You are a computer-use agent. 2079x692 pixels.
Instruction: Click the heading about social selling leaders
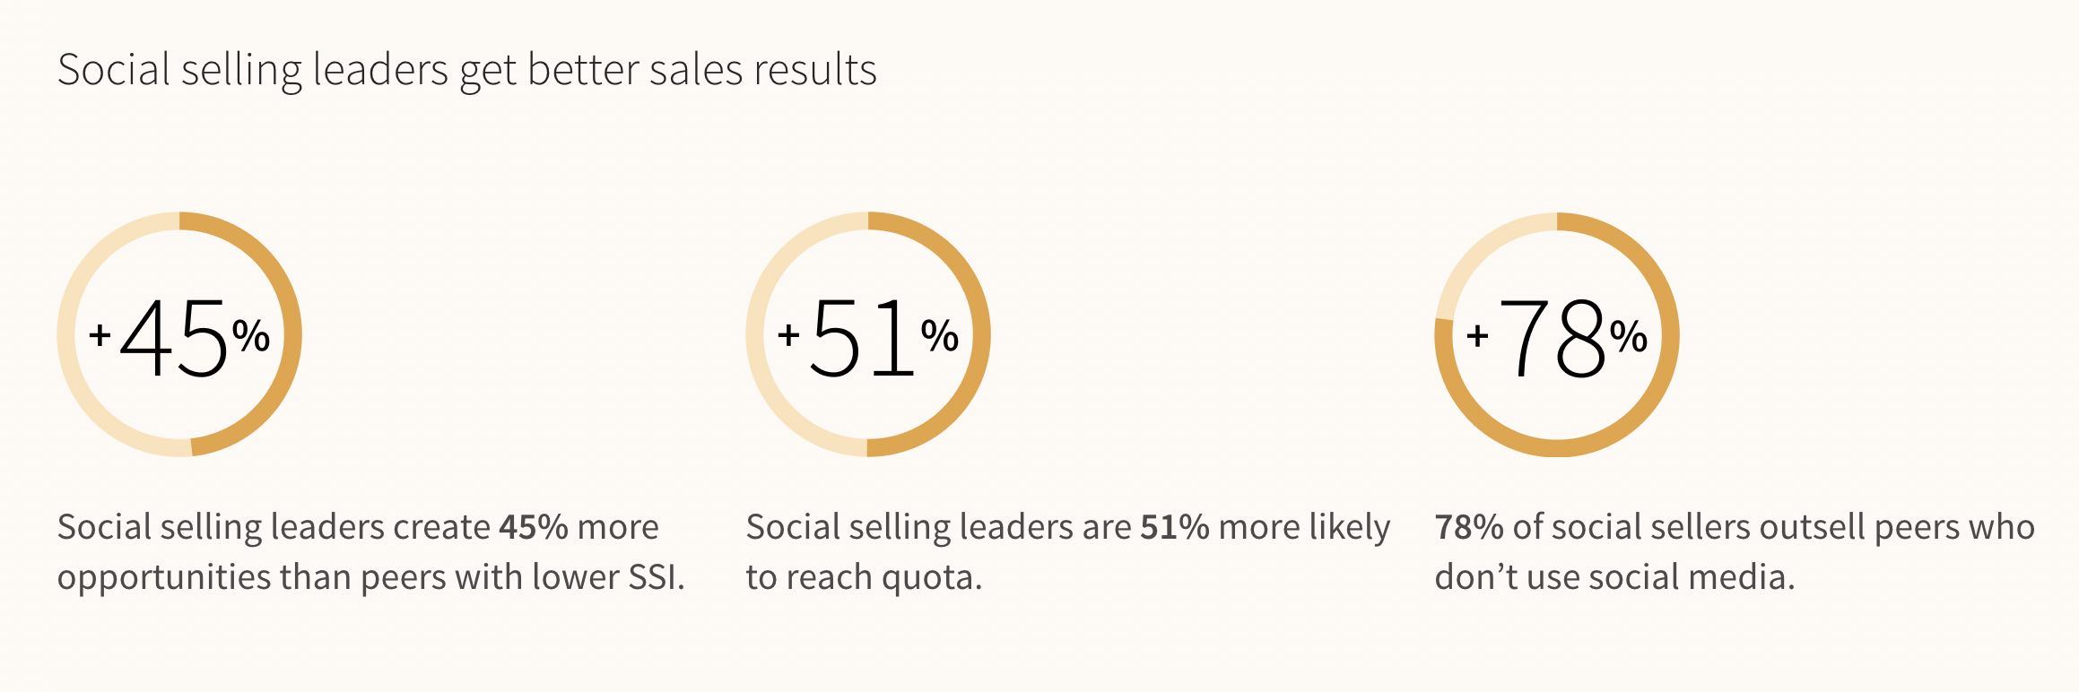click(466, 70)
